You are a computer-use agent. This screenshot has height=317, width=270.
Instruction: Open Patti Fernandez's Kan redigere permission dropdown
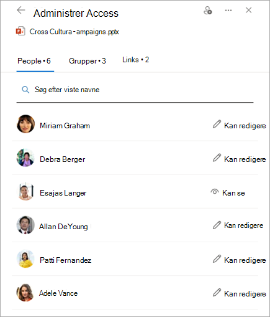[239, 260]
